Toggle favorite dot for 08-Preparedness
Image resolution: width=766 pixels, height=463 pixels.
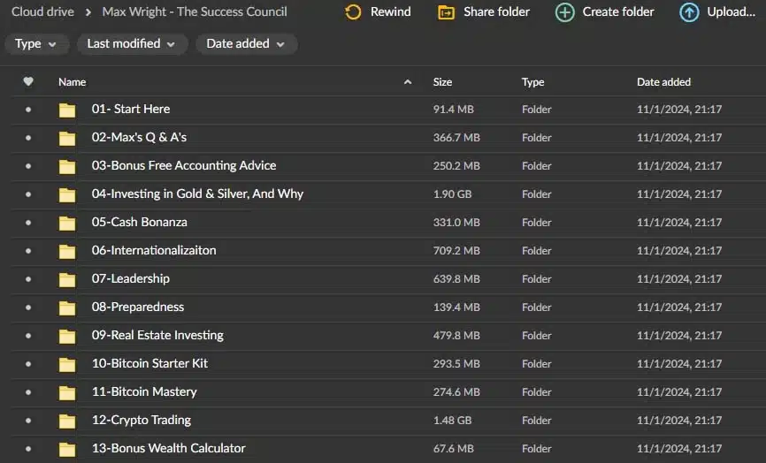click(x=28, y=307)
